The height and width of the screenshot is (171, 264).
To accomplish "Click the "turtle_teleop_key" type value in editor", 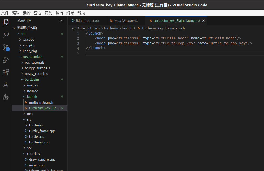I will tap(175, 43).
